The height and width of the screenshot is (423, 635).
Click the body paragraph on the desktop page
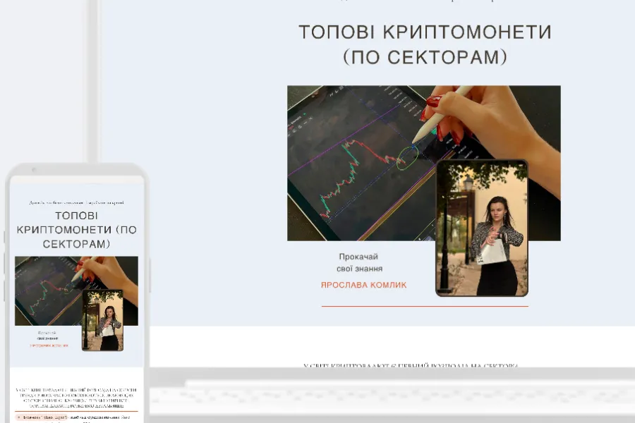[411, 366]
